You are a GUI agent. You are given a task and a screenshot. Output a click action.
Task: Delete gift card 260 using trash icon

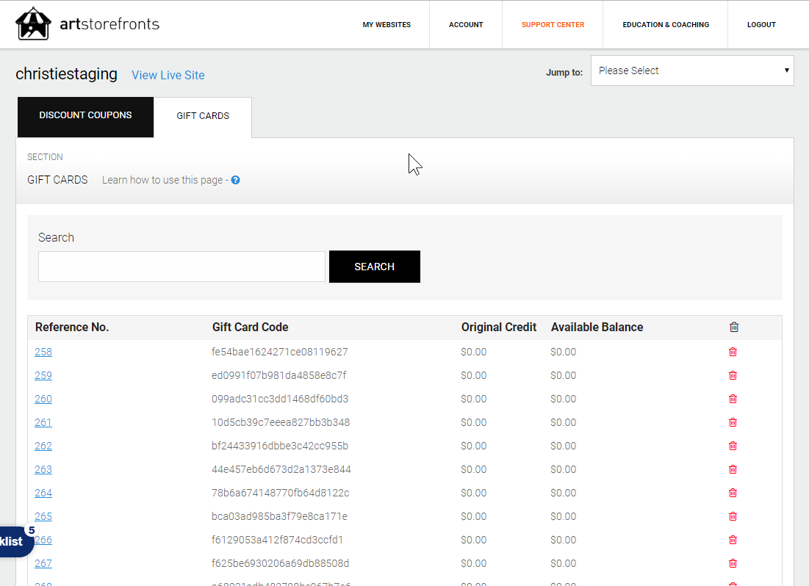pyautogui.click(x=733, y=399)
